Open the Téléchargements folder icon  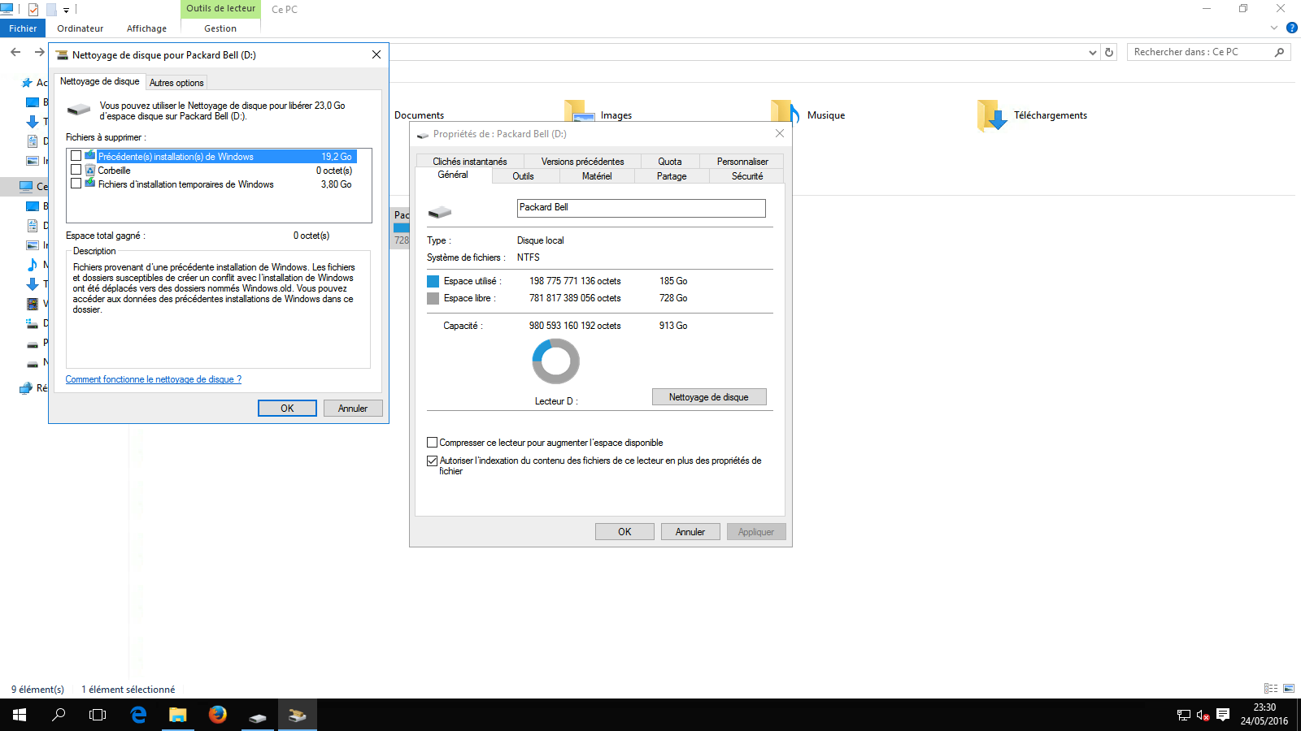tap(992, 115)
